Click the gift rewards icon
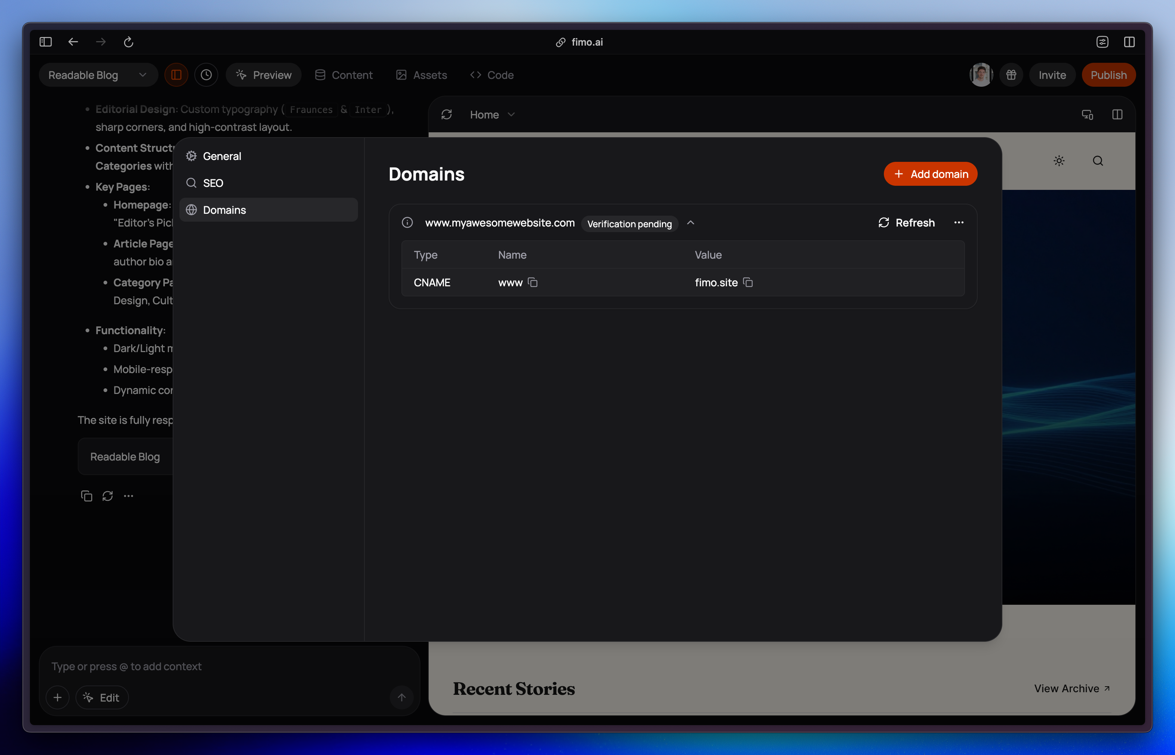 pos(1011,74)
